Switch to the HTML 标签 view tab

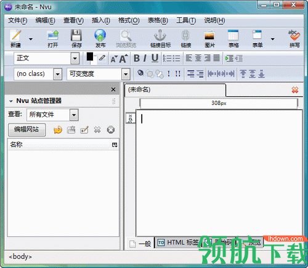pyautogui.click(x=177, y=243)
